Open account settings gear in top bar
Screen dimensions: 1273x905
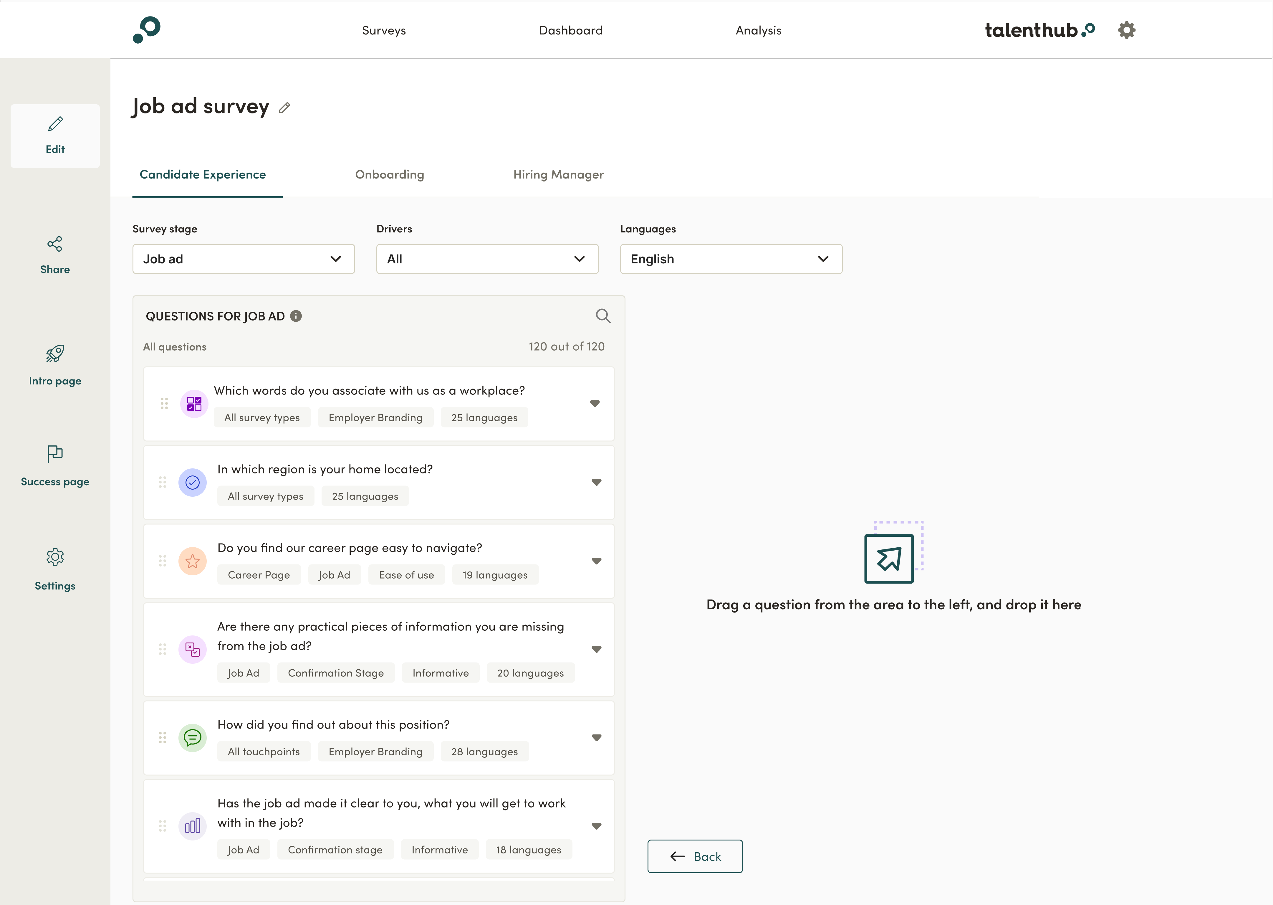coord(1126,30)
